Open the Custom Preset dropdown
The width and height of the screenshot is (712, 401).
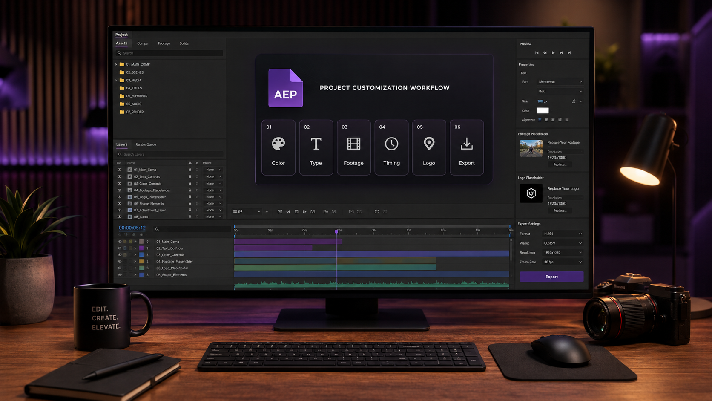tap(563, 243)
